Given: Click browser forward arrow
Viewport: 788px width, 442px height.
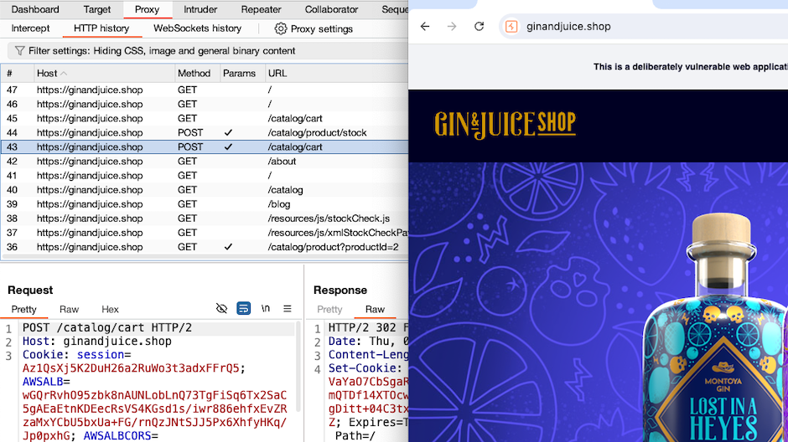Looking at the screenshot, I should pyautogui.click(x=452, y=27).
